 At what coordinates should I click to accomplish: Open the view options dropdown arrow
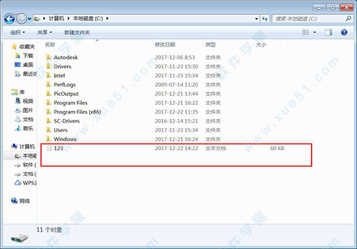315,32
